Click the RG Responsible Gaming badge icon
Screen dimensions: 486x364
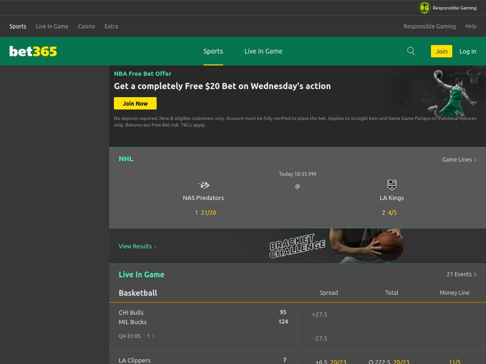tap(424, 8)
